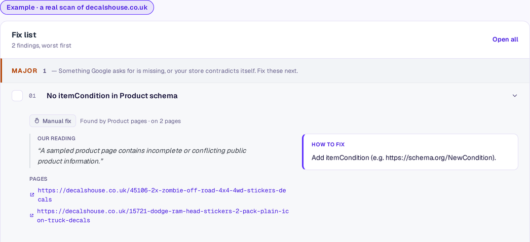Tick the checkbox for finding 01
Viewport: 530px width, 242px height.
click(x=17, y=96)
